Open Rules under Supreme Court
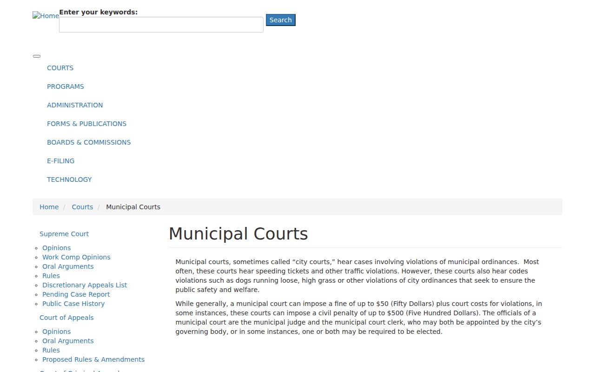 click(51, 276)
